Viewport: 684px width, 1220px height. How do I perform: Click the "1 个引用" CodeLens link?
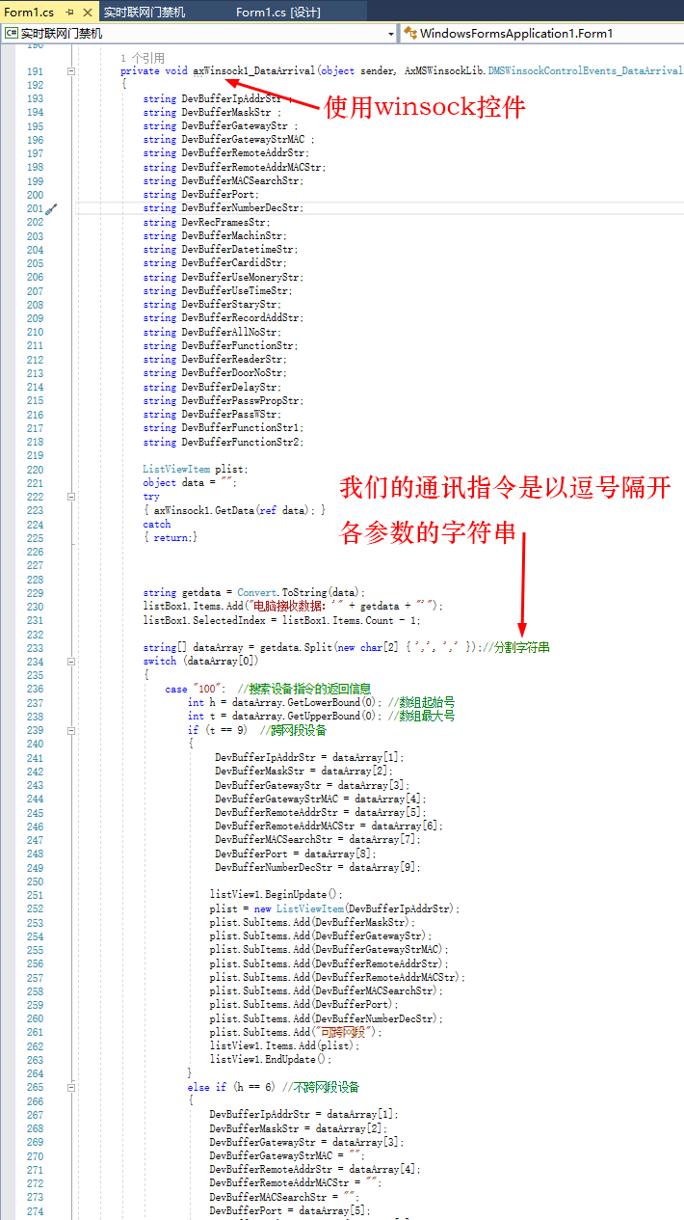143,58
